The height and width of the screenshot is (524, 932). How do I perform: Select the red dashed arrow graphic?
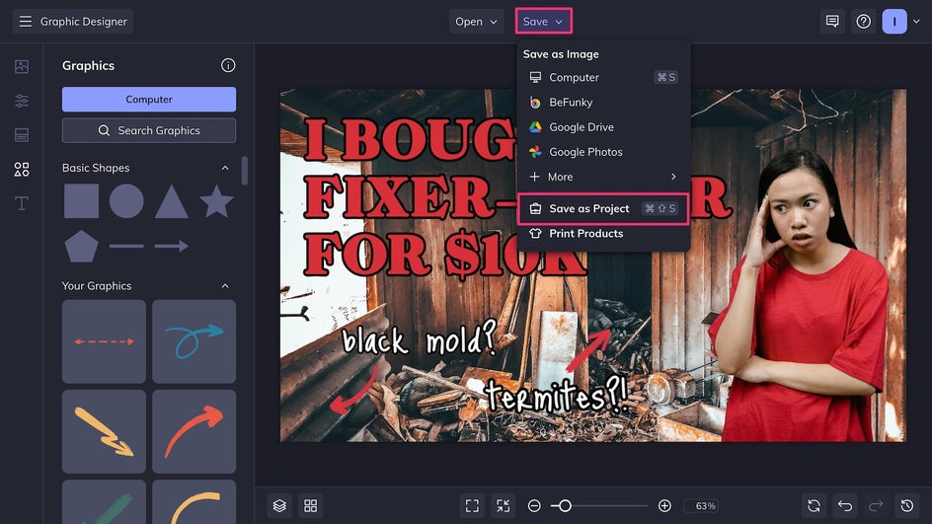point(104,341)
